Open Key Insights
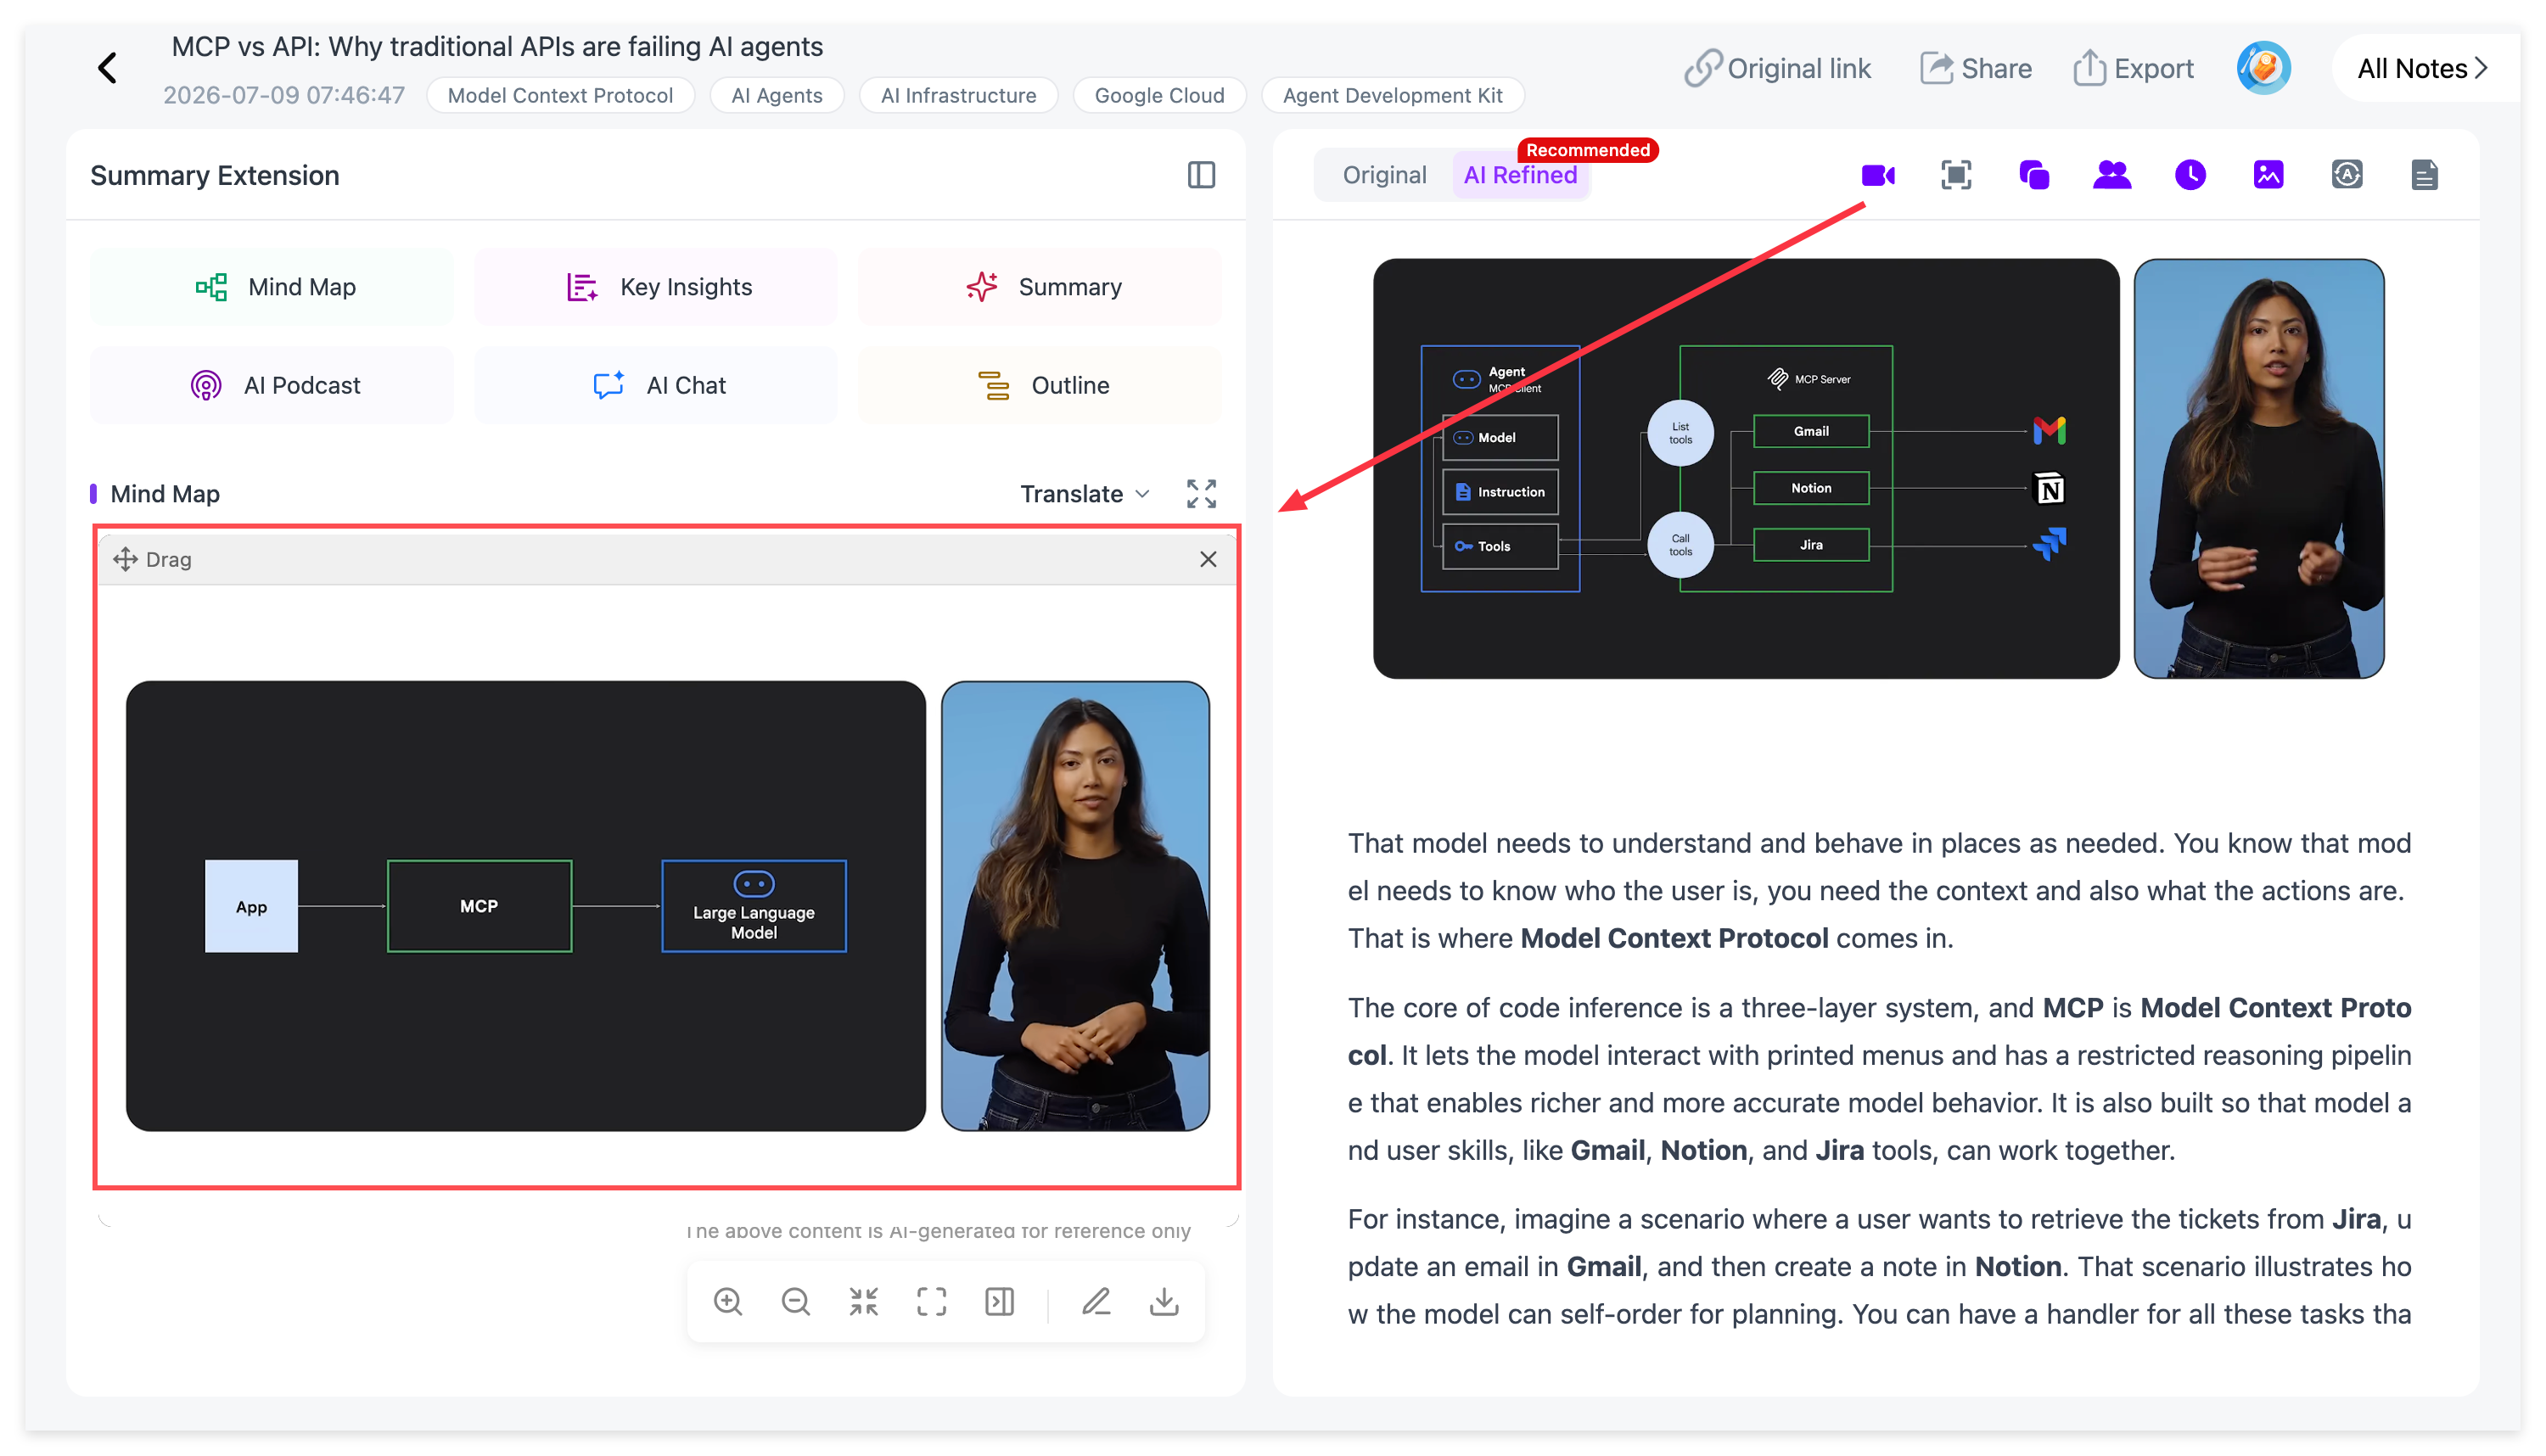Image resolution: width=2546 pixels, height=1456 pixels. 656,287
